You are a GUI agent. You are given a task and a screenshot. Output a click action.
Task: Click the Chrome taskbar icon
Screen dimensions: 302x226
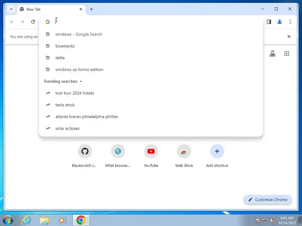tap(81, 220)
